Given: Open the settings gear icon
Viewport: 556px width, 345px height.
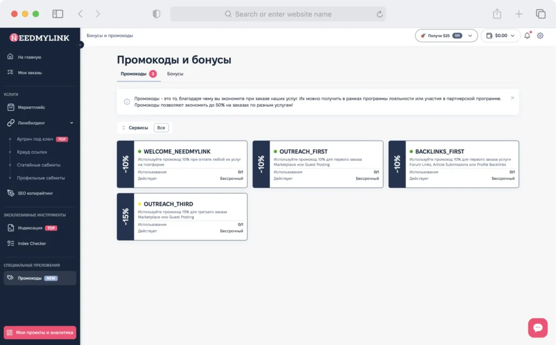Looking at the screenshot, I should (540, 35).
